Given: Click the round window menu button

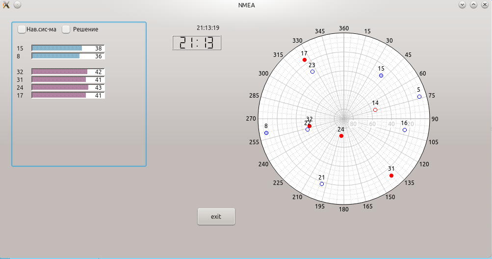Looking at the screenshot, I should pos(17,5).
